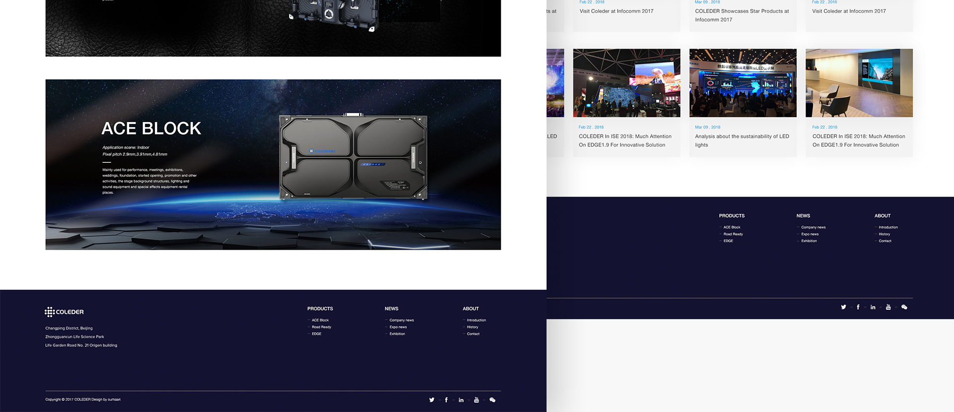Screen dimensions: 954x412
Task: Open Company news in the footer with the address
Action: coord(401,320)
